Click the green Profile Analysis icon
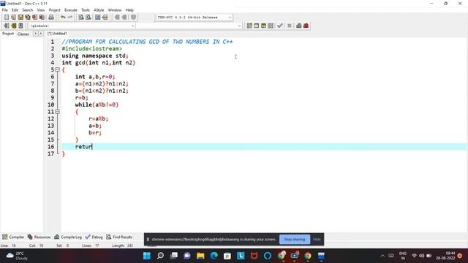Viewport: 468px width, 263px height. click(299, 26)
